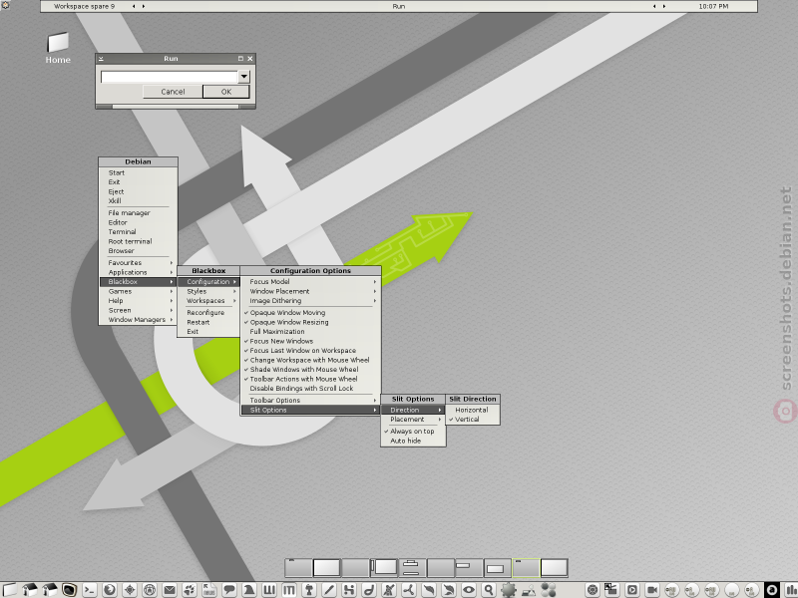The image size is (798, 598).
Task: Switch to next workspace using toolbar right arrow
Action: click(144, 7)
